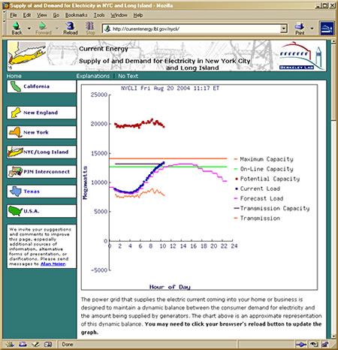Click the Potential Capacity legend entry

[267, 179]
